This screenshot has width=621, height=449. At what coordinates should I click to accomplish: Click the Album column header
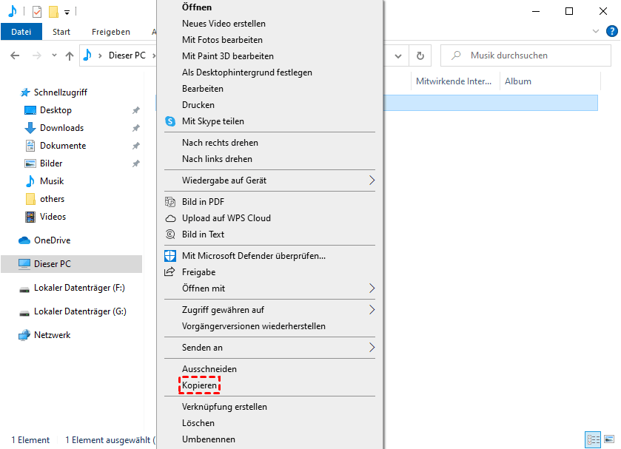coord(518,81)
